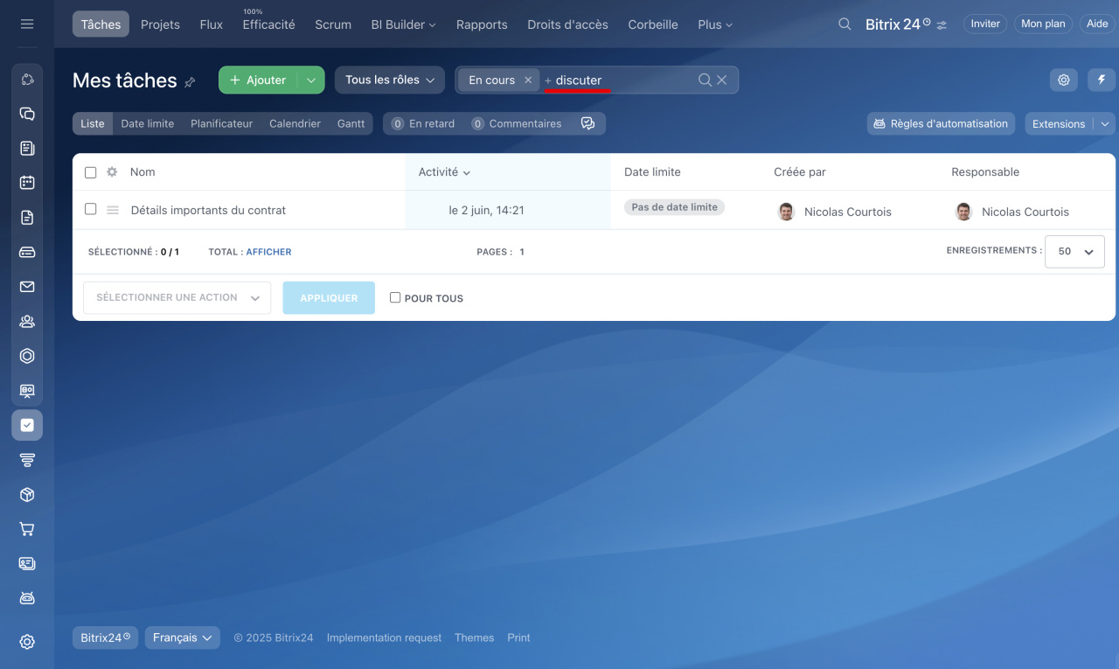Viewport: 1119px width, 669px height.
Task: Click the sliders icon next to Bitrix24 logo
Action: click(942, 25)
